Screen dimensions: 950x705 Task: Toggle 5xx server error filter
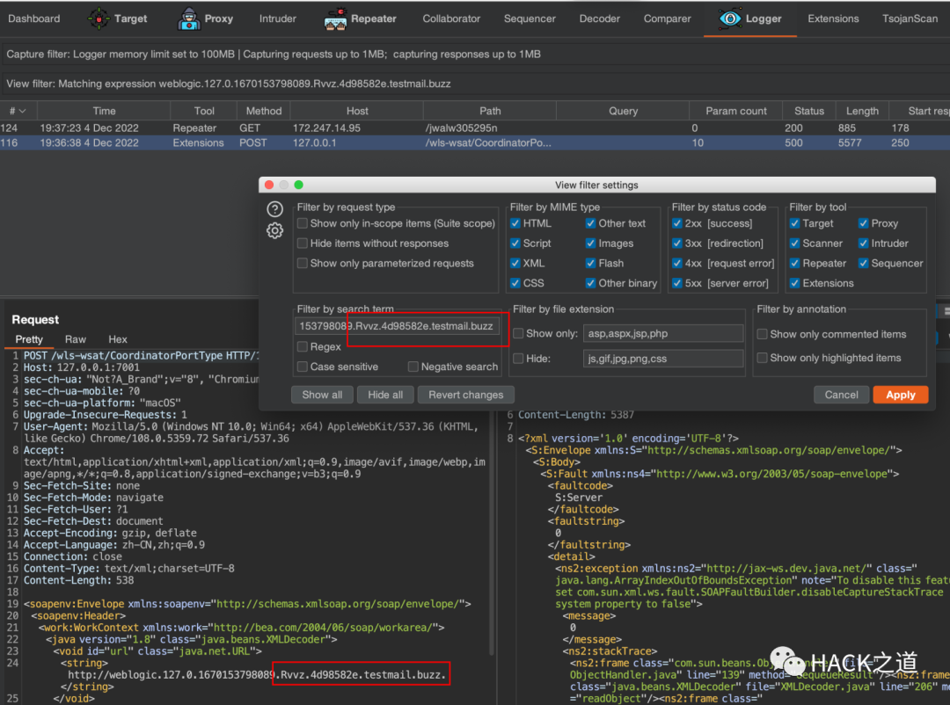tap(676, 283)
